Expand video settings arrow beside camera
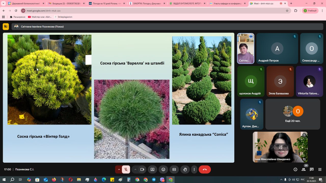 click(135, 170)
